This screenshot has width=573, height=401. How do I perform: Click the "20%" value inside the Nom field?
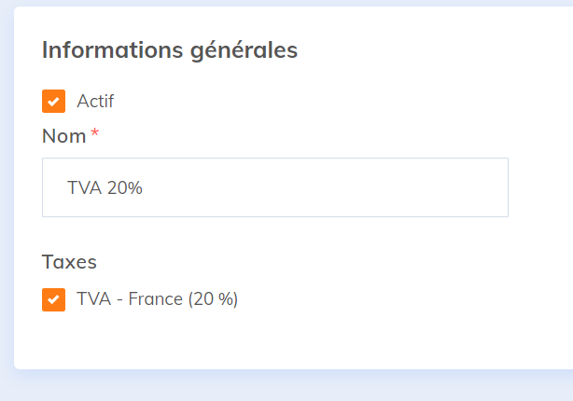(x=125, y=187)
